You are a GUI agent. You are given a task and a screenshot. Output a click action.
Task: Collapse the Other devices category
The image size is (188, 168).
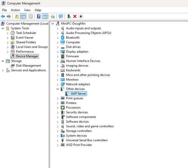pyautogui.click(x=58, y=89)
